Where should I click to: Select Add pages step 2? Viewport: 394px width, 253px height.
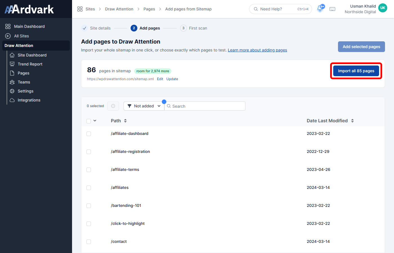145,28
